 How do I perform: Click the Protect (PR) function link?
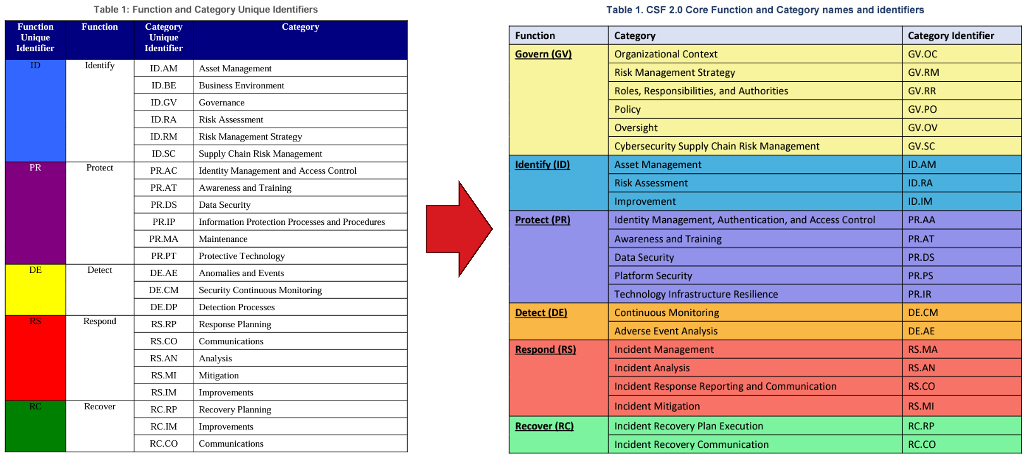(x=542, y=220)
